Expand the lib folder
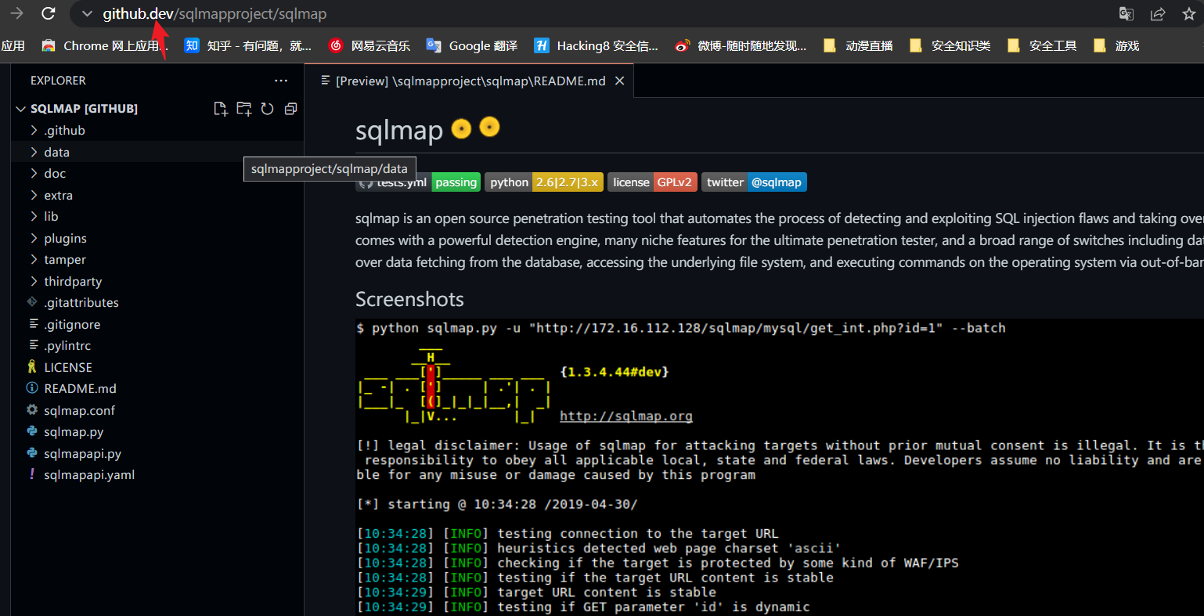 click(157, 217)
